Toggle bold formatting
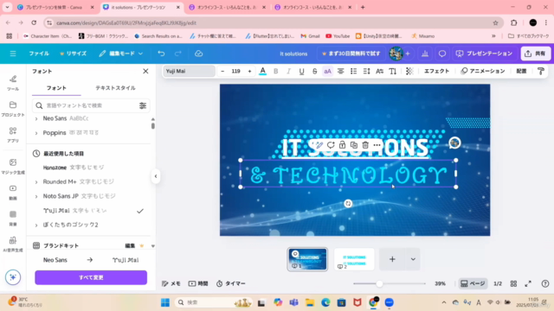 pos(276,71)
